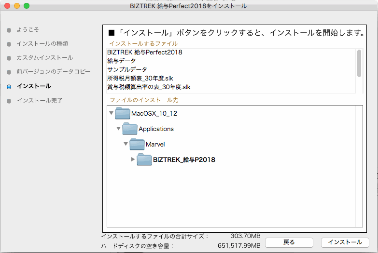Collapse the Applications folder triangle
Image resolution: width=378 pixels, height=253 pixels.
click(x=119, y=129)
